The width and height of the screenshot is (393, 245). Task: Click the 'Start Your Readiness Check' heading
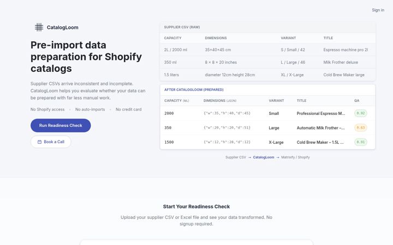pyautogui.click(x=196, y=206)
